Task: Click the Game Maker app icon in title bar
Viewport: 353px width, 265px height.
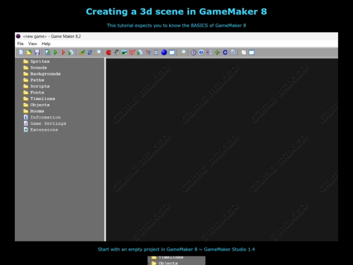Action: click(x=18, y=36)
